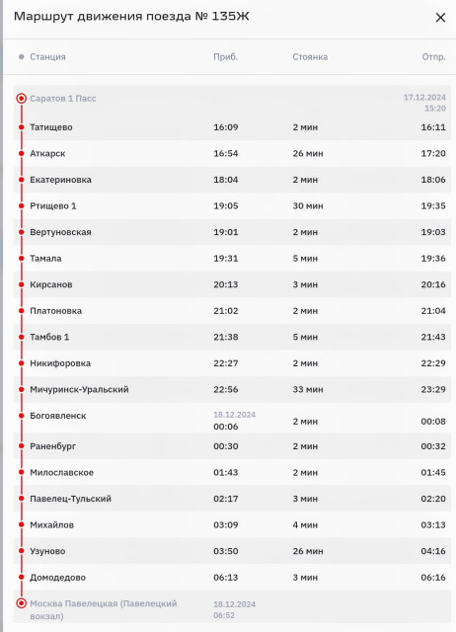
Task: Select the Павелец-Тульский station row
Action: 232,499
